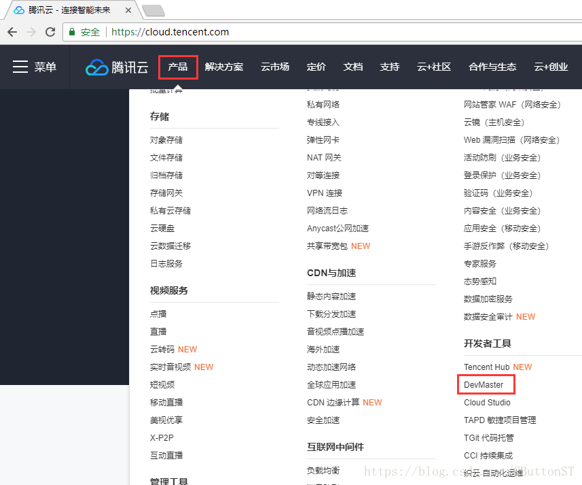Open the hamburger 菜单 menu
This screenshot has height=485, width=582.
pos(35,67)
